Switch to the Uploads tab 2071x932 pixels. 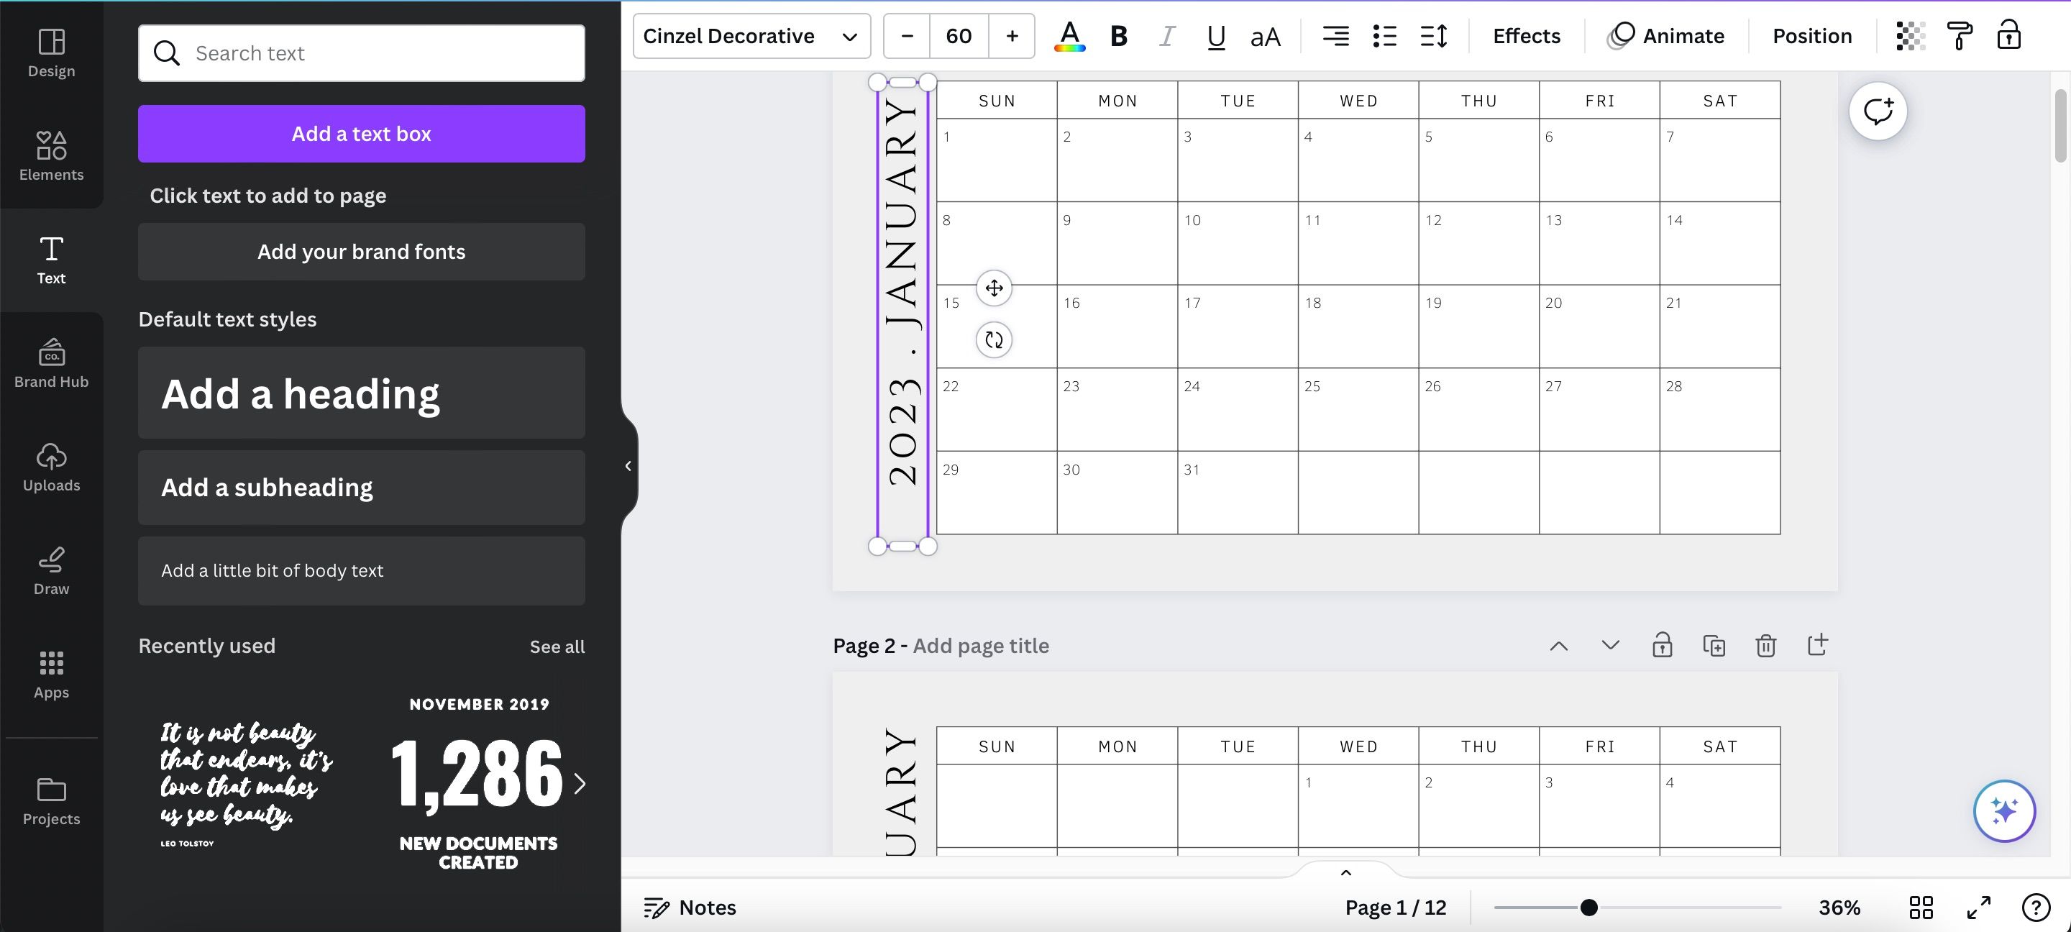[x=52, y=467]
